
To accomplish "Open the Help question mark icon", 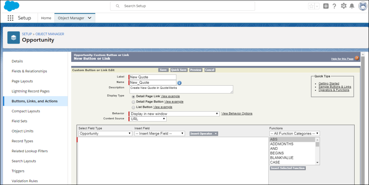I will click(x=334, y=6).
